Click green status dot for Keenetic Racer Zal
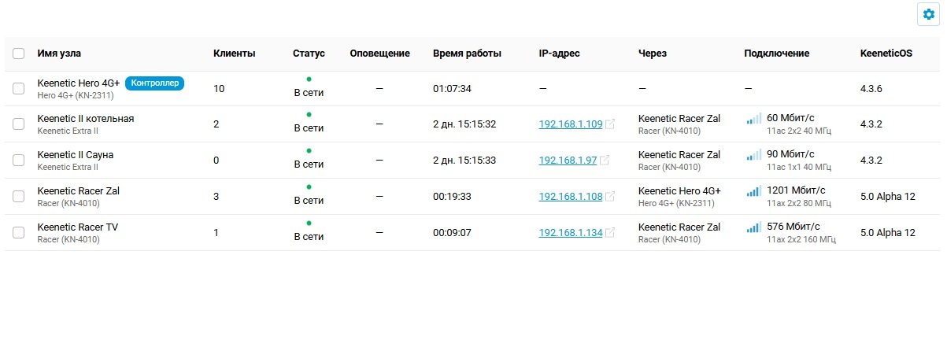947x362 pixels. tap(309, 187)
